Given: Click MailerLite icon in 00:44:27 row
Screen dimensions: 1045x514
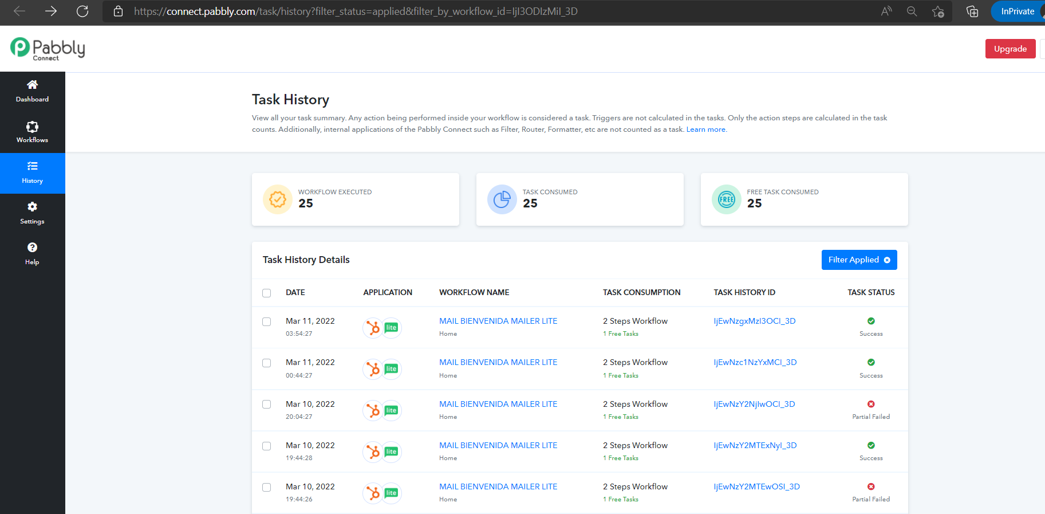Looking at the screenshot, I should pyautogui.click(x=392, y=369).
